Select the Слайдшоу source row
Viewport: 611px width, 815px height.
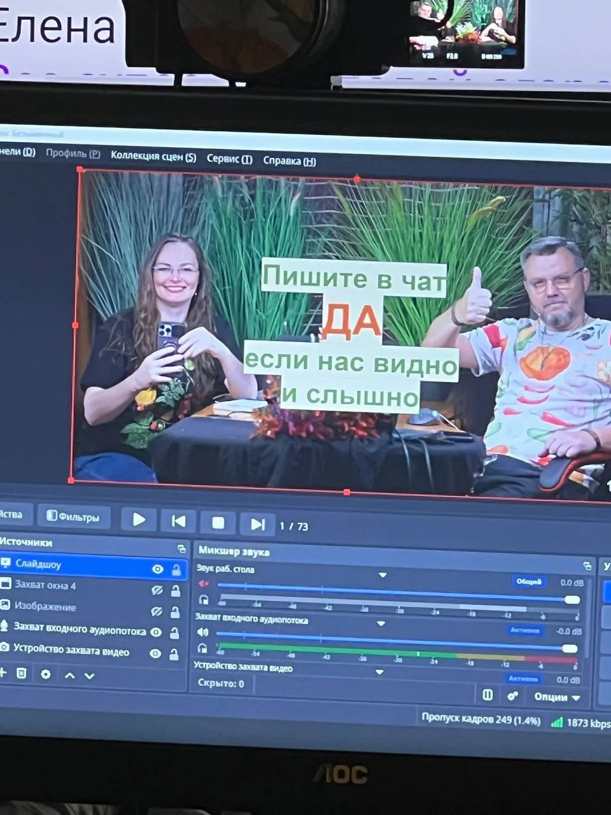pos(93,565)
